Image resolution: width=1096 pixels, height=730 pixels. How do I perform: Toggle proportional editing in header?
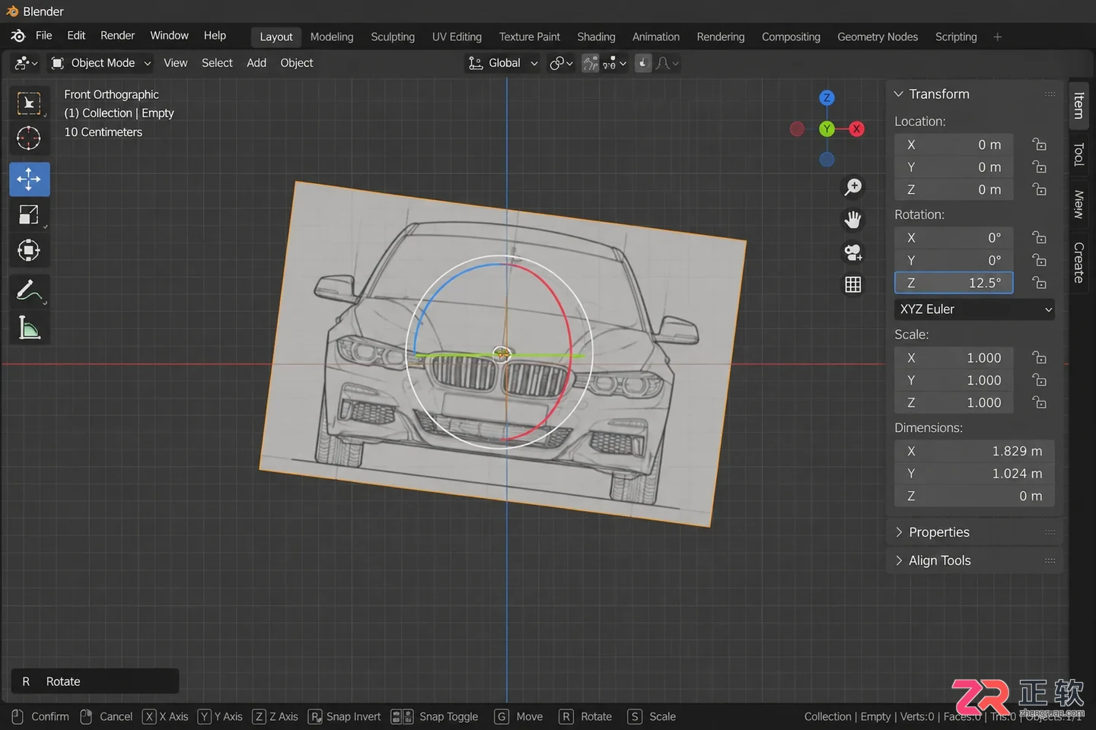point(643,63)
